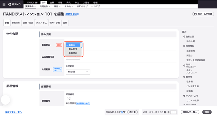Open the ヘルプ external link

(x=96, y=6)
